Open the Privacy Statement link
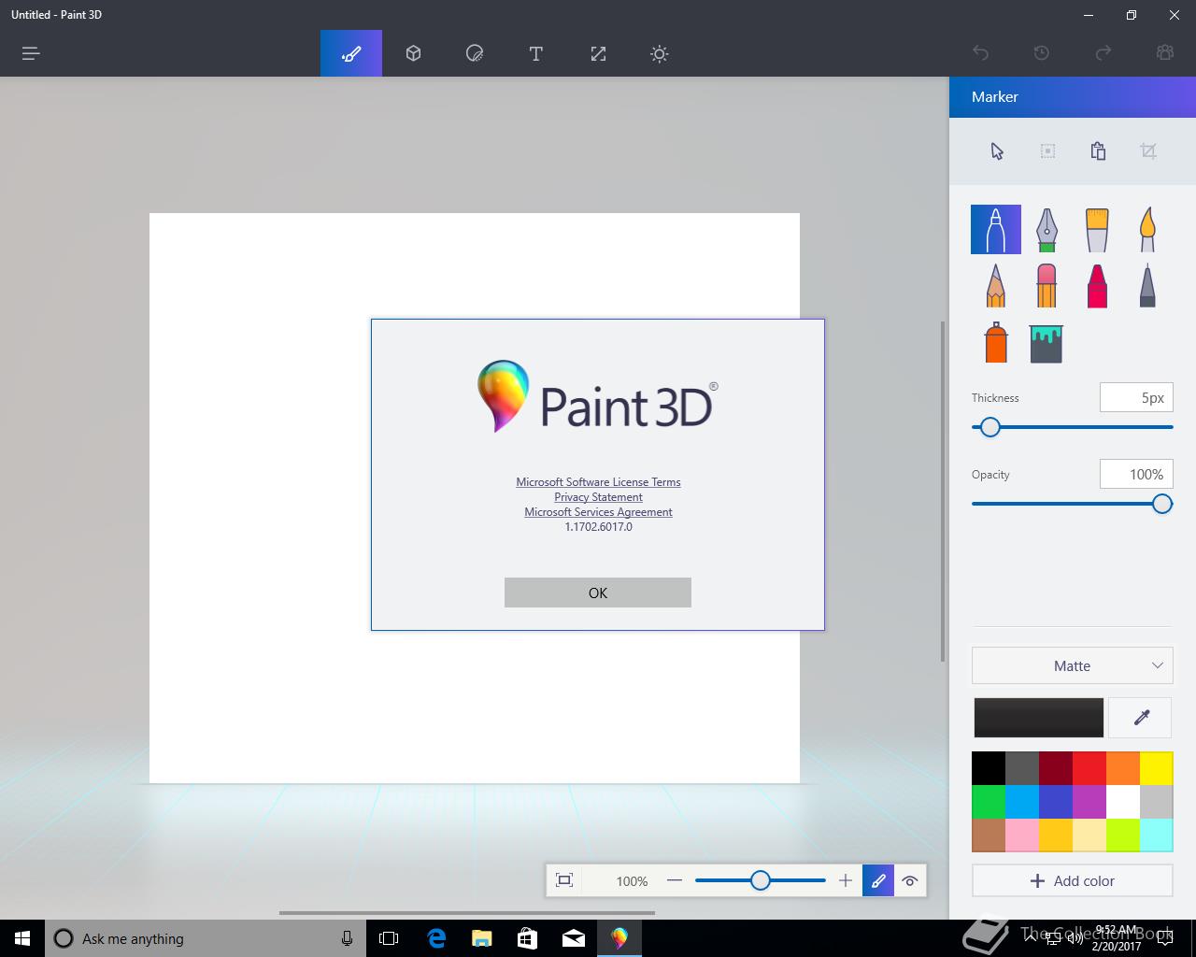 [598, 497]
